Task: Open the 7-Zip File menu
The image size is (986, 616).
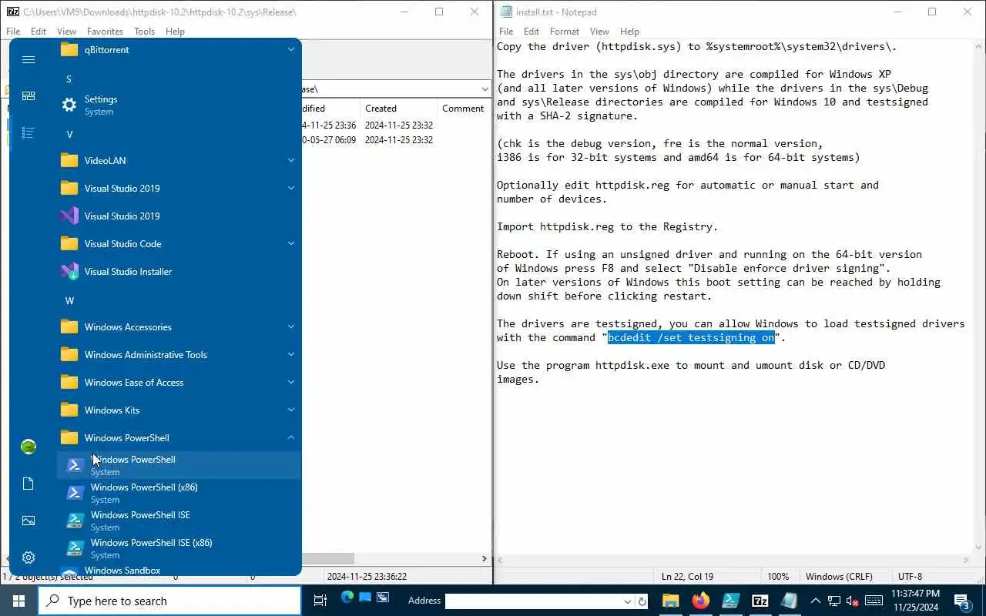Action: pos(13,32)
